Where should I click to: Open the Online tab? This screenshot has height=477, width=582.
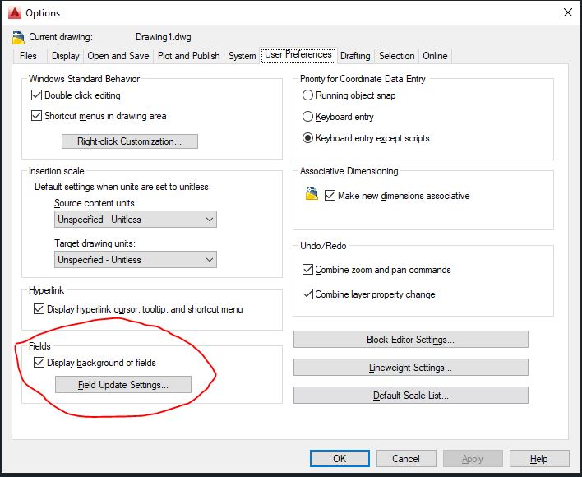click(x=435, y=56)
